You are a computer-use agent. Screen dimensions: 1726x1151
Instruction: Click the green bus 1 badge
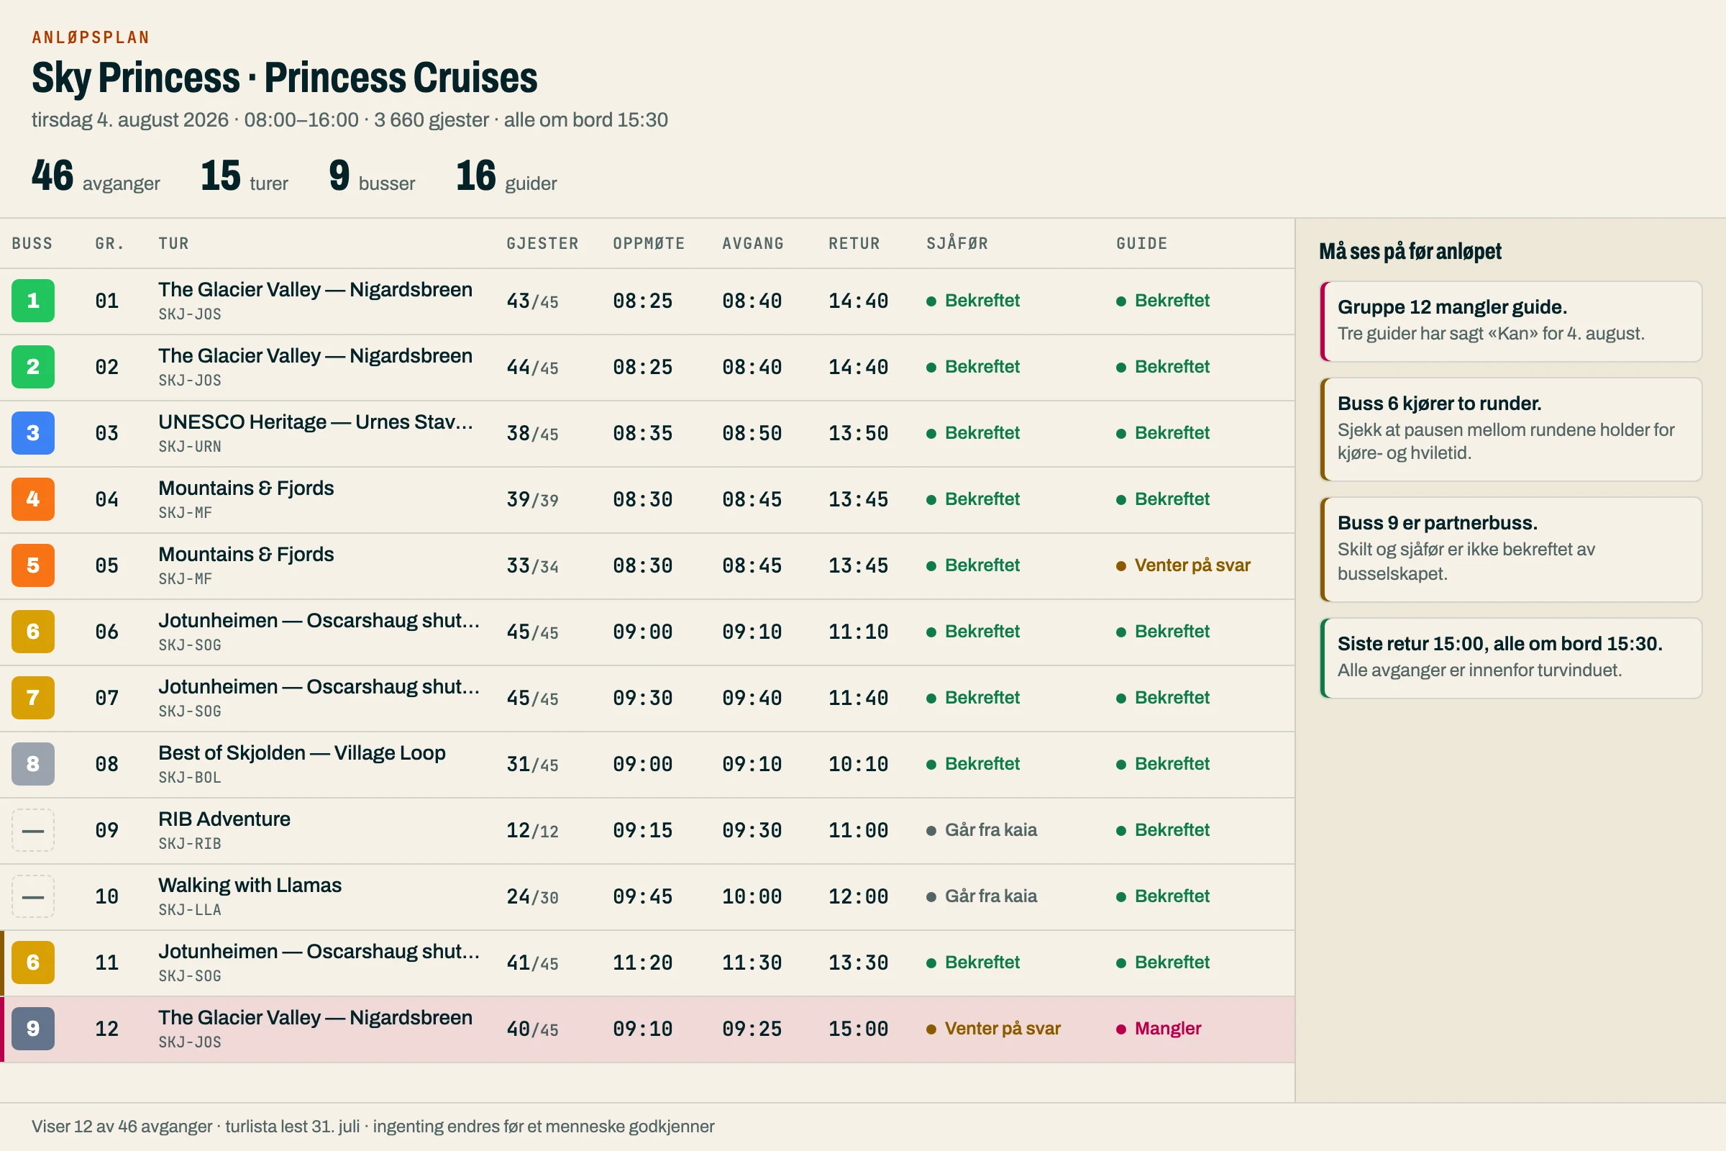coord(33,301)
